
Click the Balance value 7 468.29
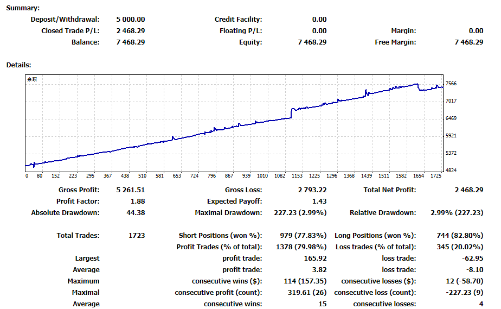pos(130,42)
